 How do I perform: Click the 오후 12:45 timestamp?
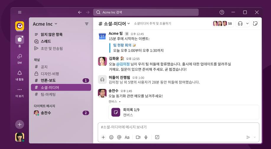pyautogui.click(x=137, y=34)
